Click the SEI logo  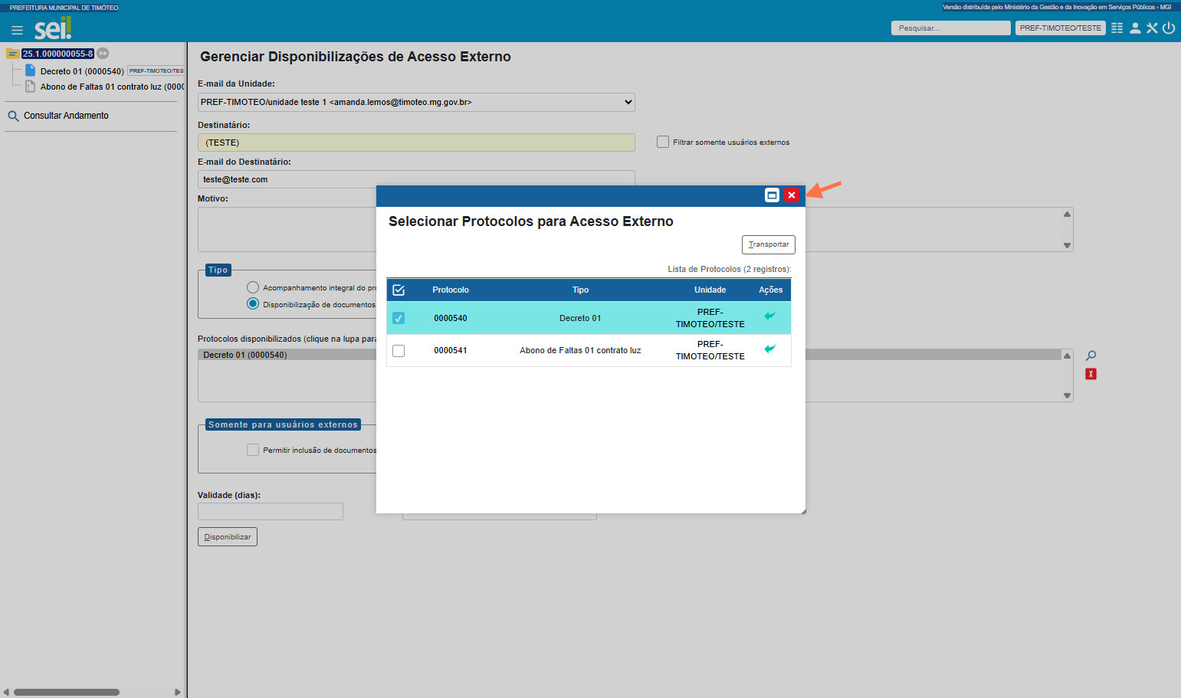pos(53,29)
